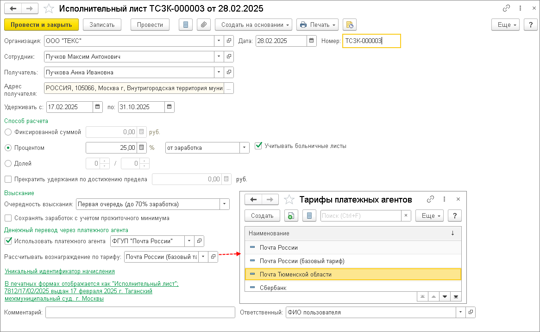Click the back arrow in main document header
The image size is (540, 332).
point(13,8)
